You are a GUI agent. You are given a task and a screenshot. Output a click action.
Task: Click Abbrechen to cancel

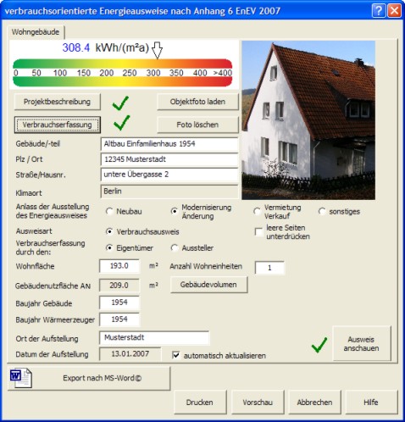pyautogui.click(x=314, y=403)
